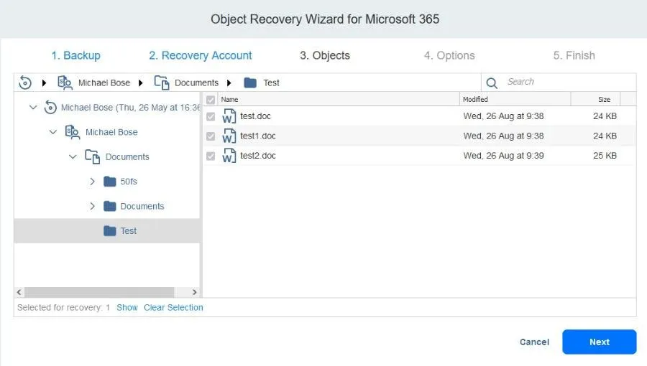Click the Documents icon in breadcrumb path

tap(162, 83)
